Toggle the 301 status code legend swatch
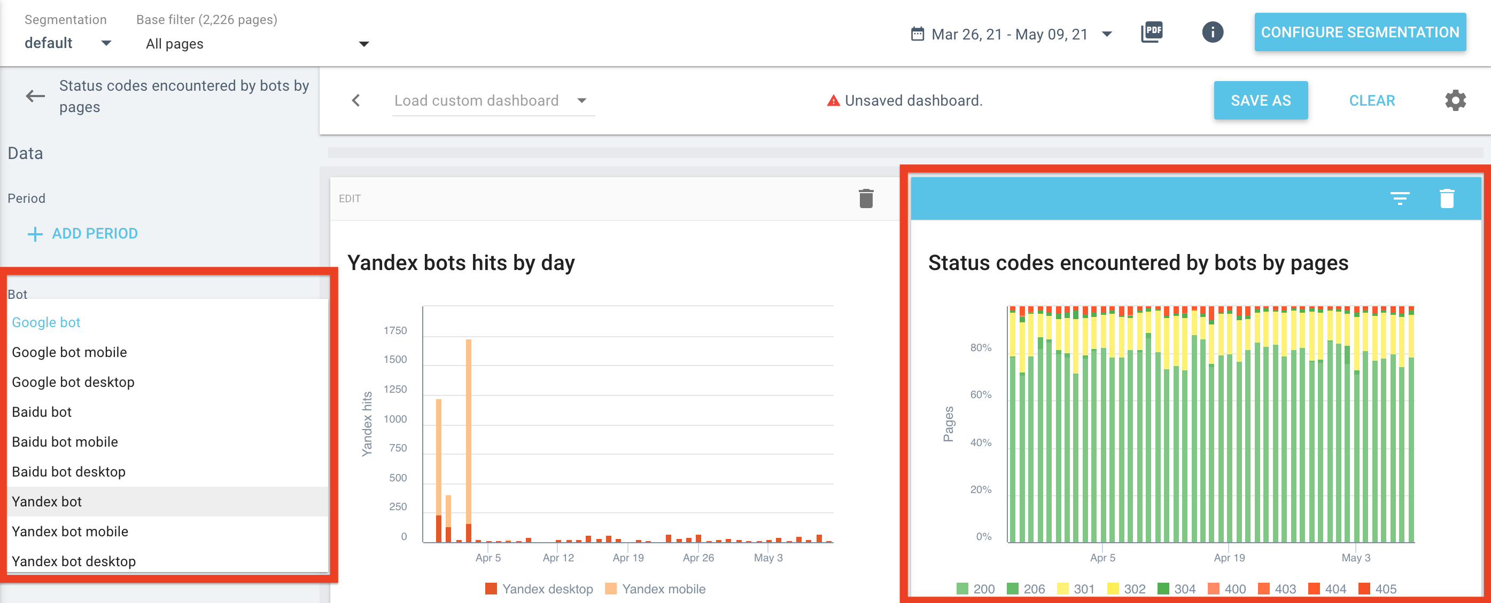The width and height of the screenshot is (1491, 603). coord(1063,589)
